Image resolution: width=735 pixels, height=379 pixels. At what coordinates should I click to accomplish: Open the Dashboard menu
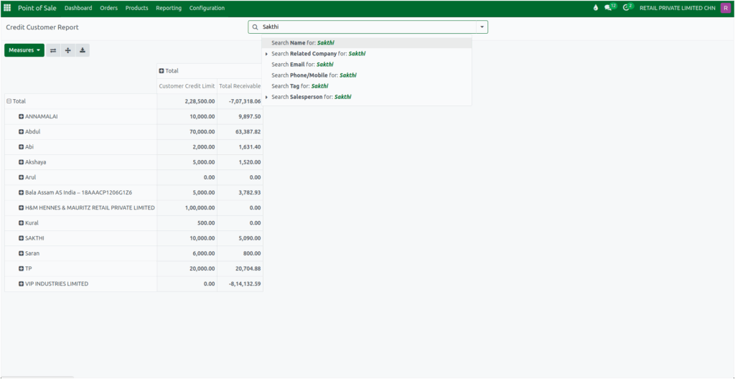pyautogui.click(x=78, y=8)
